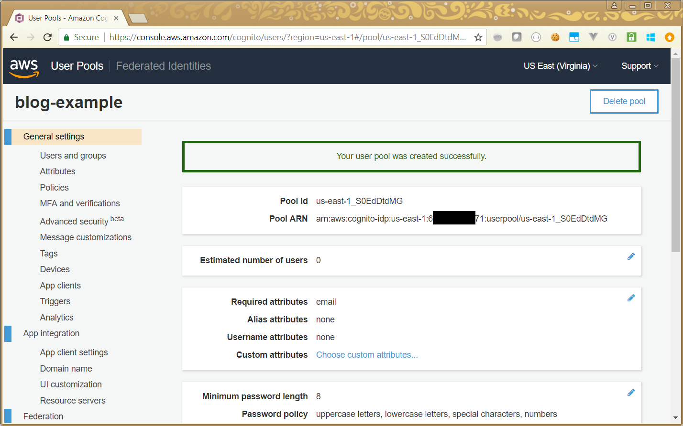Switch to Federated Identities tab
The height and width of the screenshot is (426, 683).
pos(163,66)
